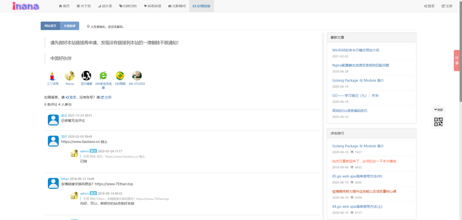This screenshot has width=462, height=220.
Task: Click 官方 badge on 2018-09-14 reply
Action: coord(93,194)
